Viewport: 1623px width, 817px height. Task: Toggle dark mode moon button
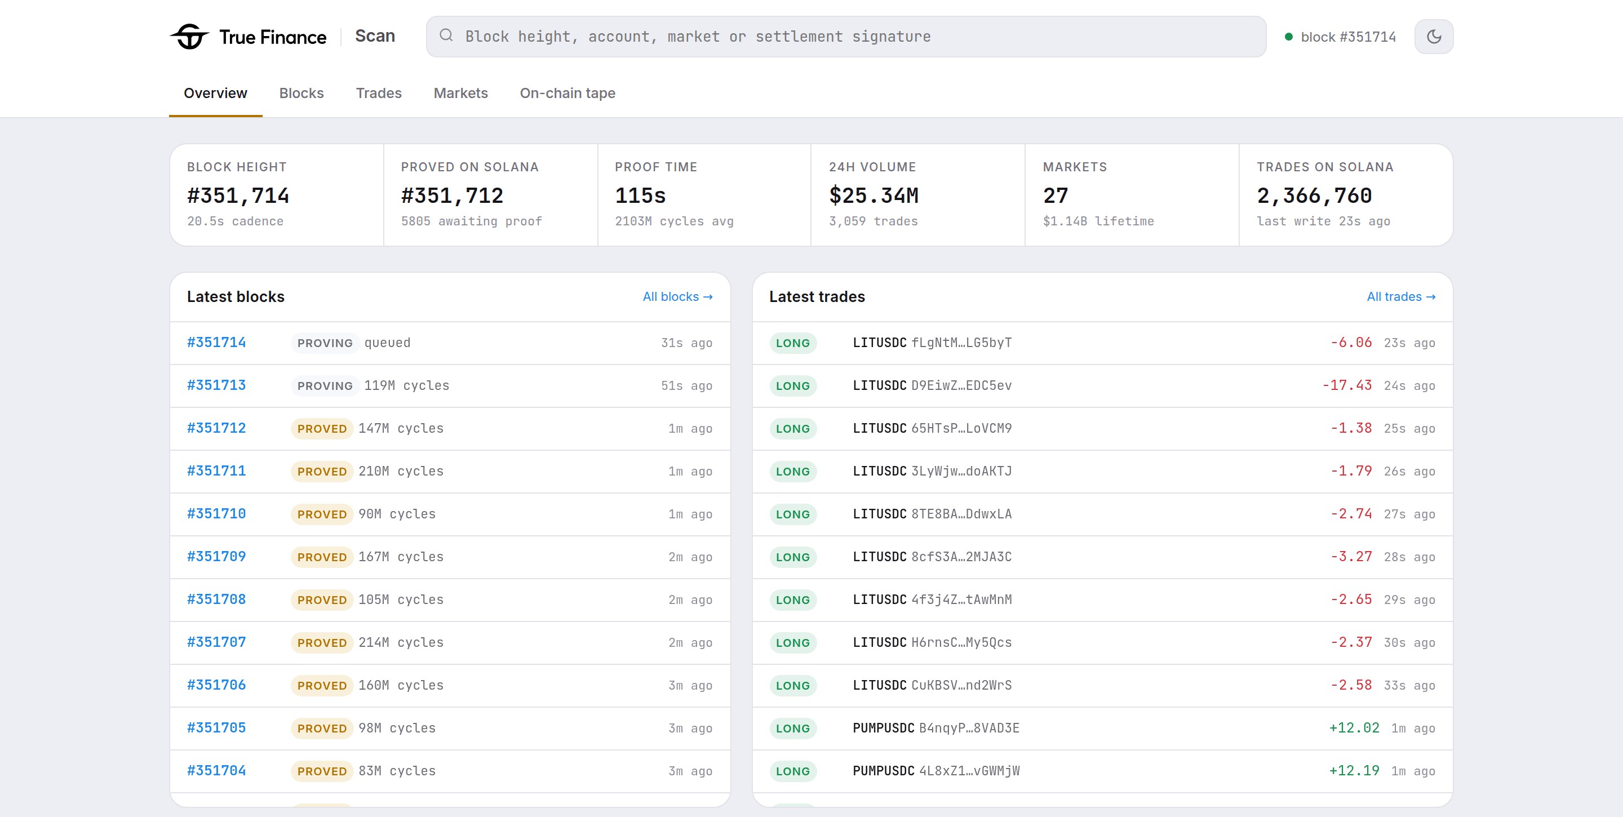pos(1433,37)
